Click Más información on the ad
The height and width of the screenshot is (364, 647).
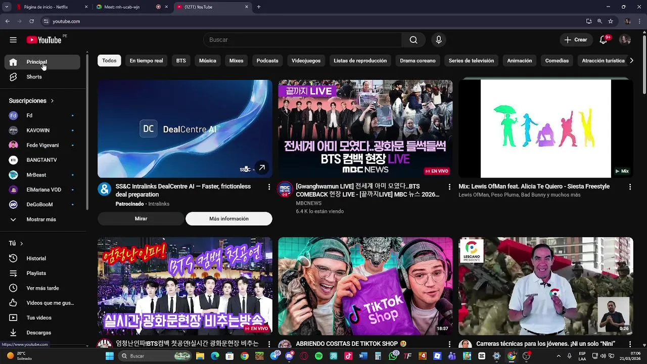(x=229, y=218)
